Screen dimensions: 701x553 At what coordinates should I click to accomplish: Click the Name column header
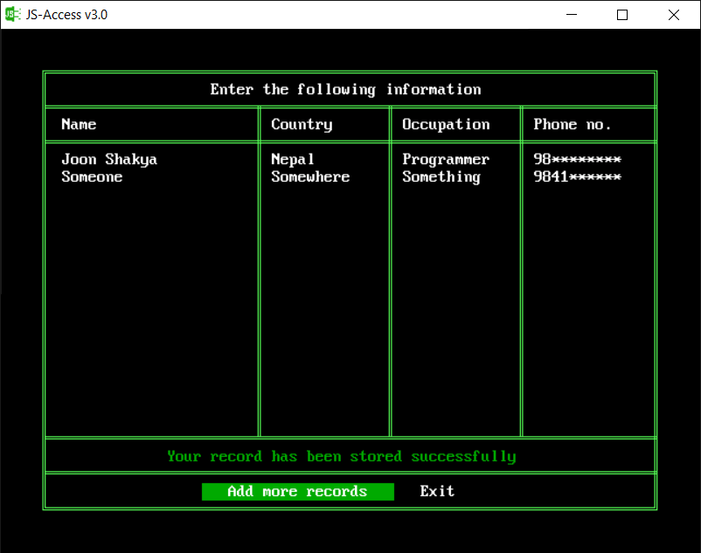[79, 124]
